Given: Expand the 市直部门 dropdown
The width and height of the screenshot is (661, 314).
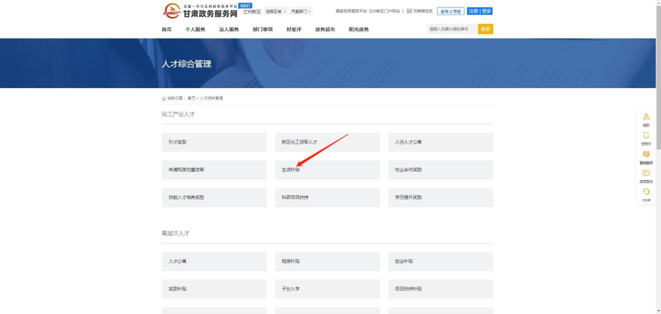Looking at the screenshot, I should coord(301,12).
